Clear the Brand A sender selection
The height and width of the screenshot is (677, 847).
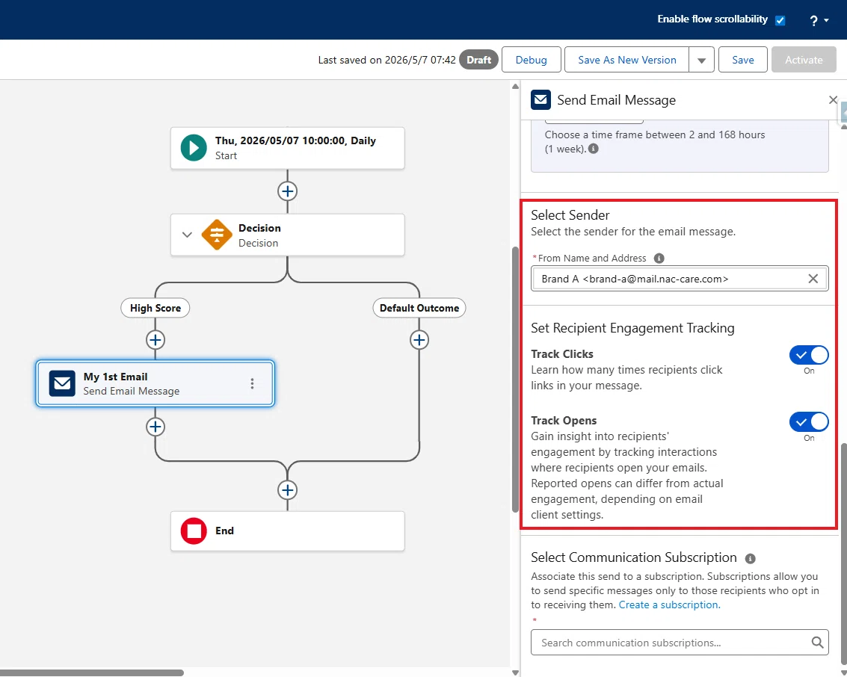[x=813, y=279]
